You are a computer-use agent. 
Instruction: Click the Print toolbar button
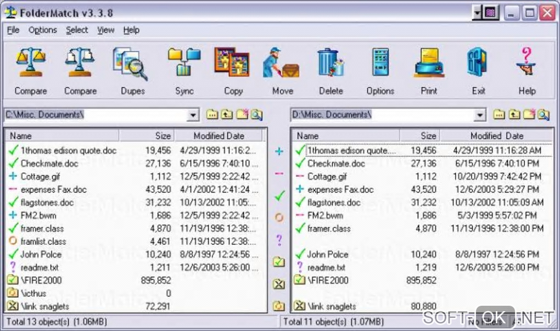tap(429, 71)
